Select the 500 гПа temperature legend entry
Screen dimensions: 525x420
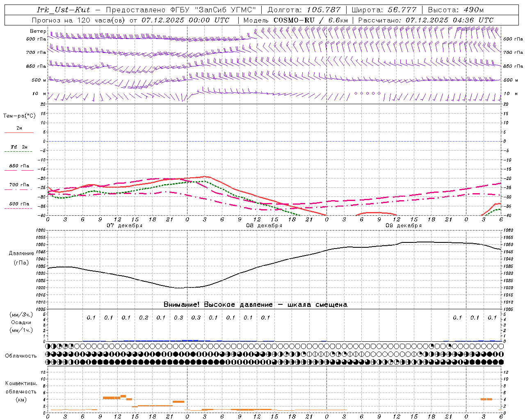(x=19, y=204)
